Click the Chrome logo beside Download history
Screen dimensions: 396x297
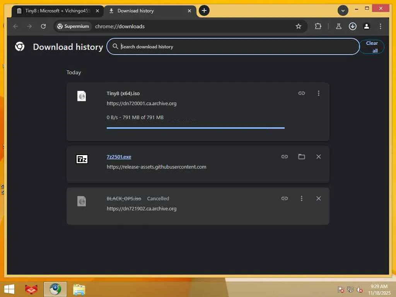20,46
